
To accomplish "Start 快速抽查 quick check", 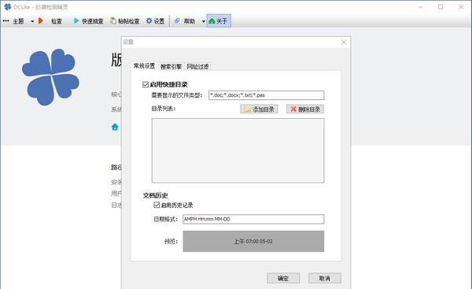I will (x=88, y=21).
